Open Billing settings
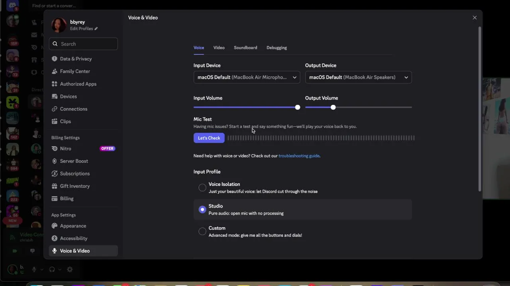Viewport: 510px width, 286px height. point(83,199)
